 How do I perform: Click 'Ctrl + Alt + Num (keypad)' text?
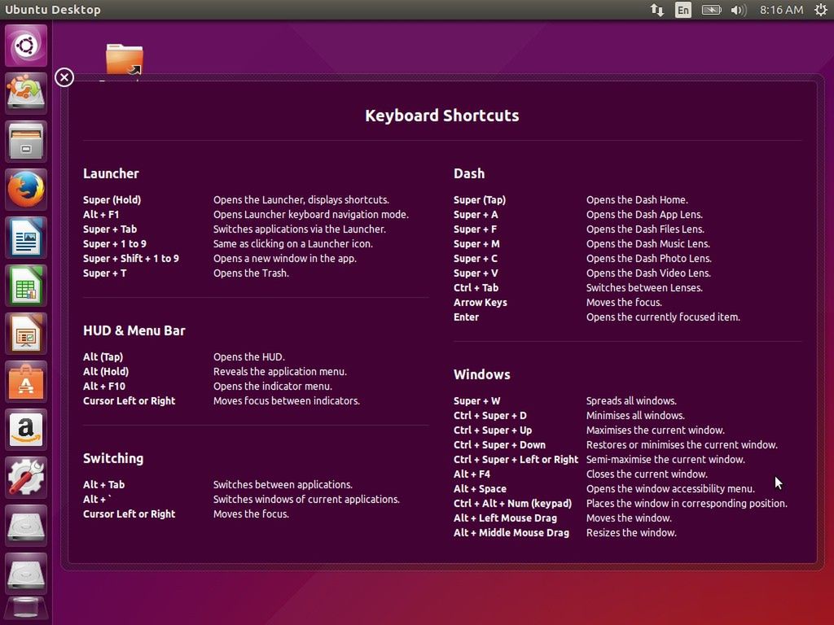(x=513, y=503)
